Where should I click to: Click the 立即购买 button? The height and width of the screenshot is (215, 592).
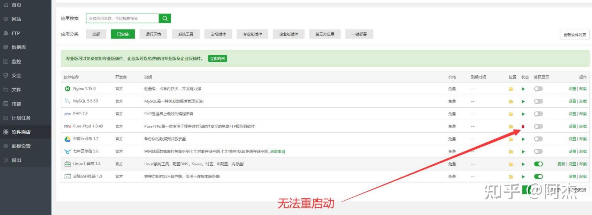(218, 59)
